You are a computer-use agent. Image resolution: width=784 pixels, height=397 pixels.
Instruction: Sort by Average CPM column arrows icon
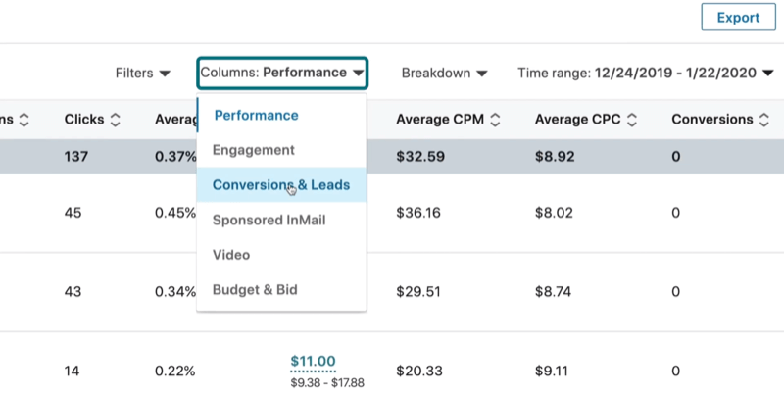pos(495,120)
